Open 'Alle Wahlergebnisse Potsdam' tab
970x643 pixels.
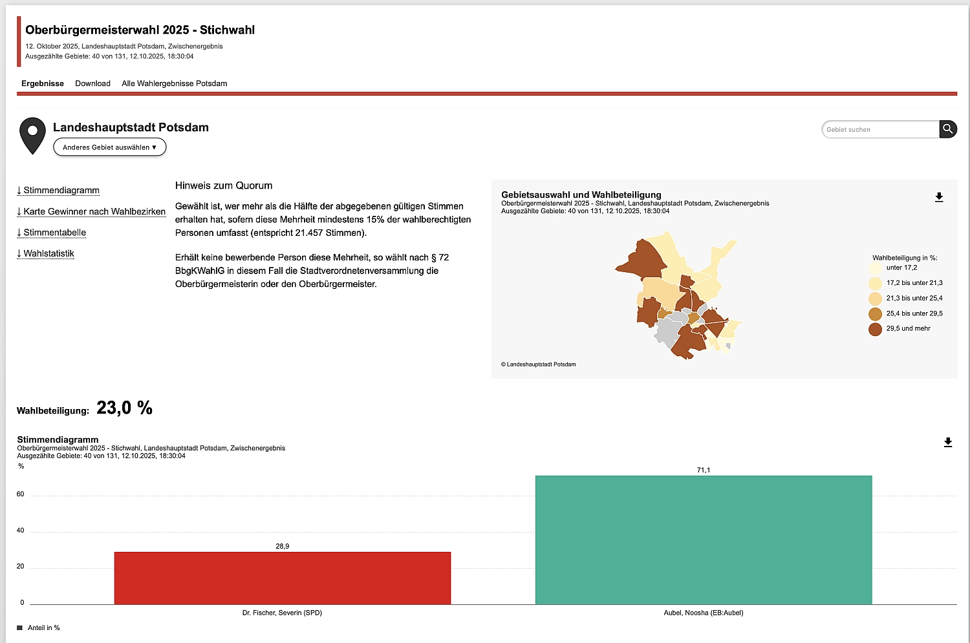coord(174,83)
